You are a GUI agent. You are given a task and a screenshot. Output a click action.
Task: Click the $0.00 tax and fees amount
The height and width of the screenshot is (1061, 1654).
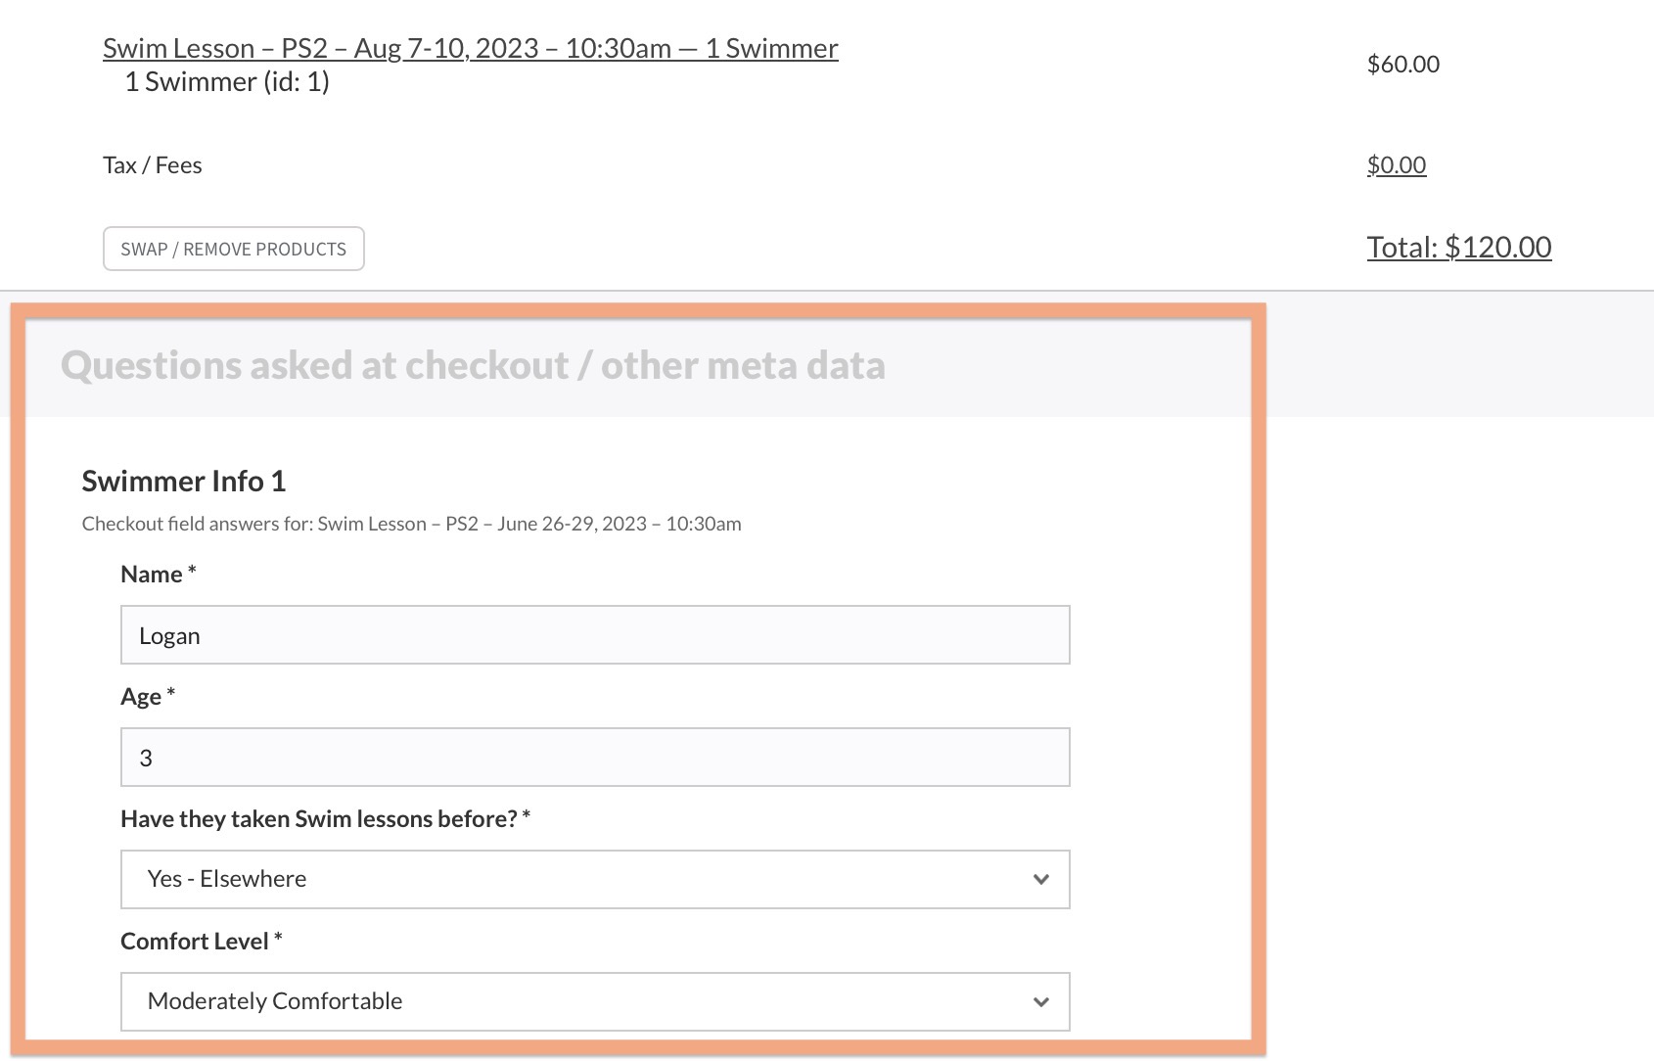1396,164
